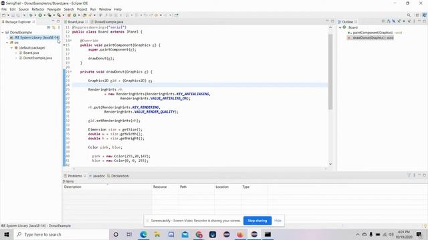The width and height of the screenshot is (428, 240).
Task: Collapse the DonutExample project node
Action: (3, 33)
